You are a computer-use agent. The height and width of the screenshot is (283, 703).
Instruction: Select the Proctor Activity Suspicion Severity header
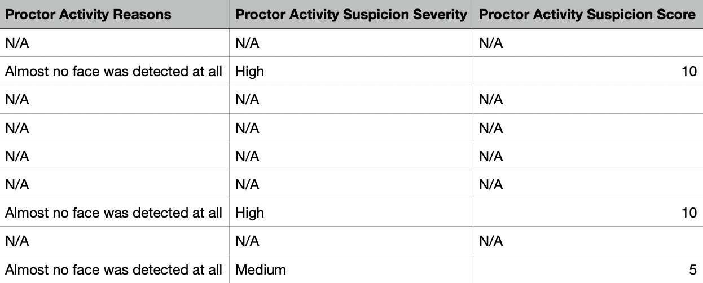coord(351,15)
